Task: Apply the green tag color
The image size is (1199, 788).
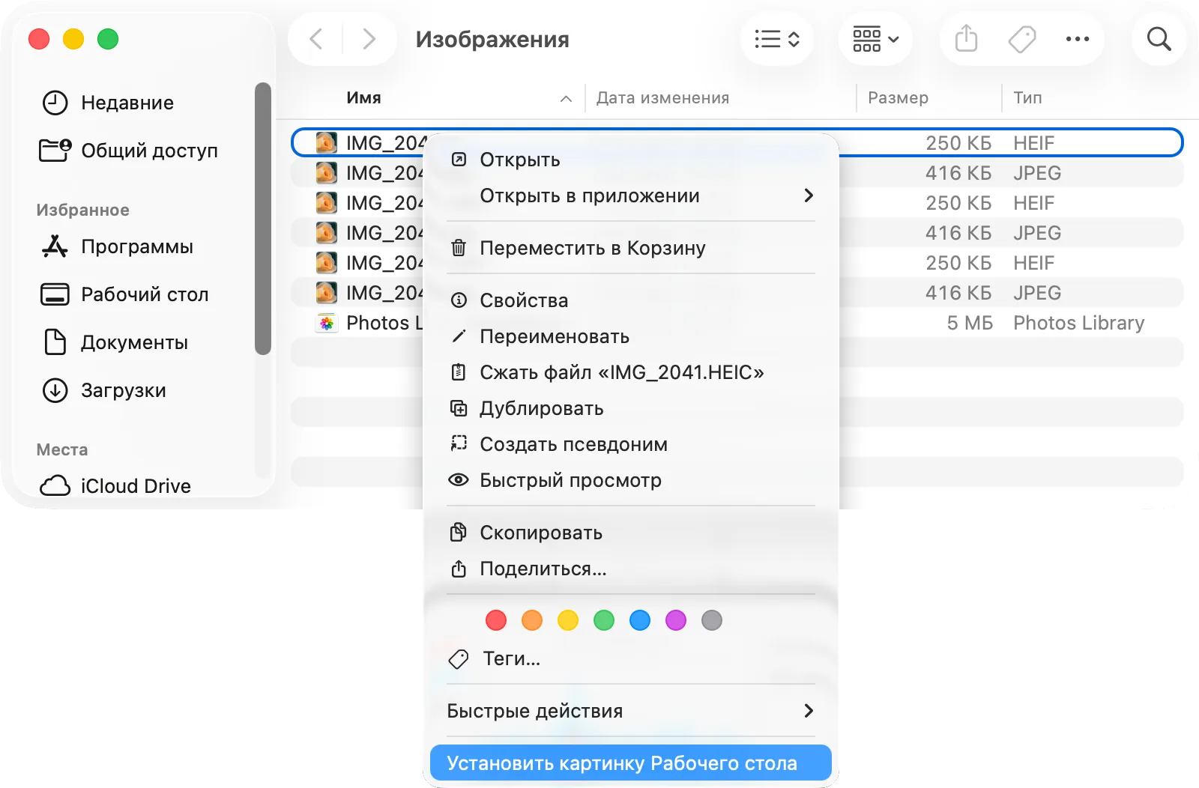Action: tap(604, 620)
